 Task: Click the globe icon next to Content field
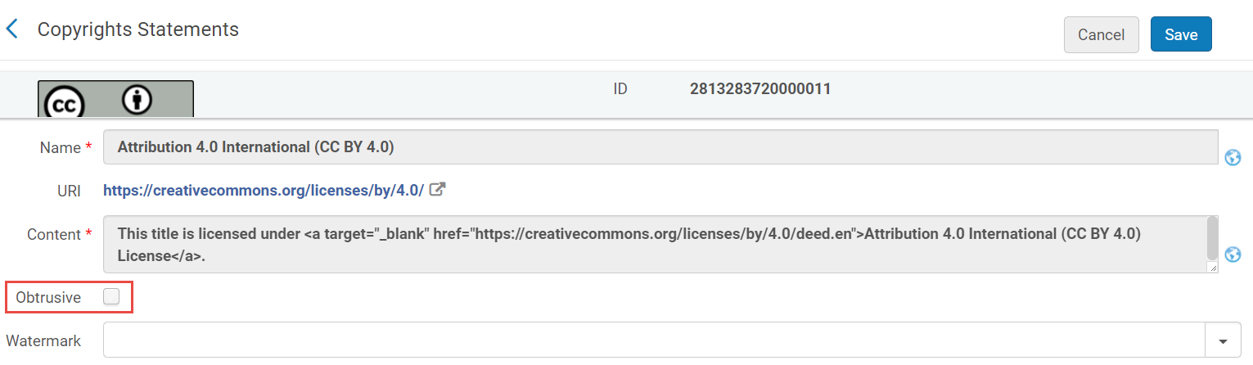tap(1233, 255)
